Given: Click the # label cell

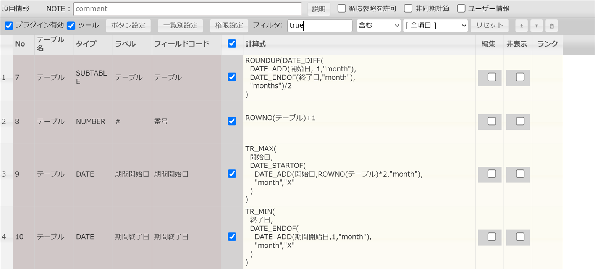Looking at the screenshot, I should [x=132, y=122].
